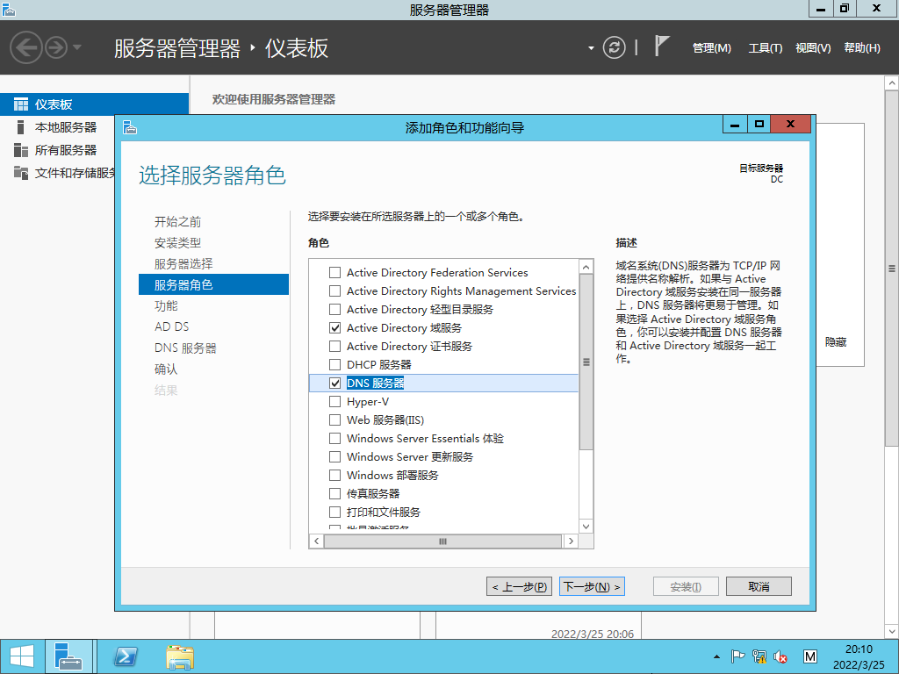Check Active Directory 证书服务
Screen dimensions: 899x674
334,346
